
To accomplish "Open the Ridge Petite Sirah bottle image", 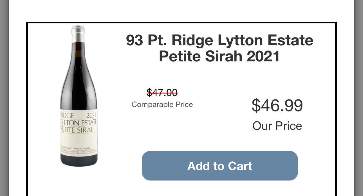I will pyautogui.click(x=79, y=96).
